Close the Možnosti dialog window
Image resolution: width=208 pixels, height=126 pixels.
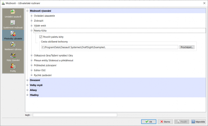(204, 3)
